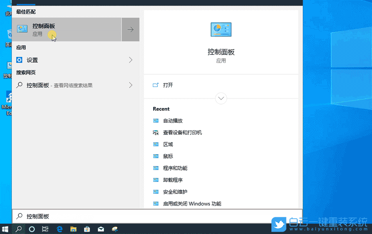
Task: Launch Microsoft Edge from the taskbar
Action: 59,229
